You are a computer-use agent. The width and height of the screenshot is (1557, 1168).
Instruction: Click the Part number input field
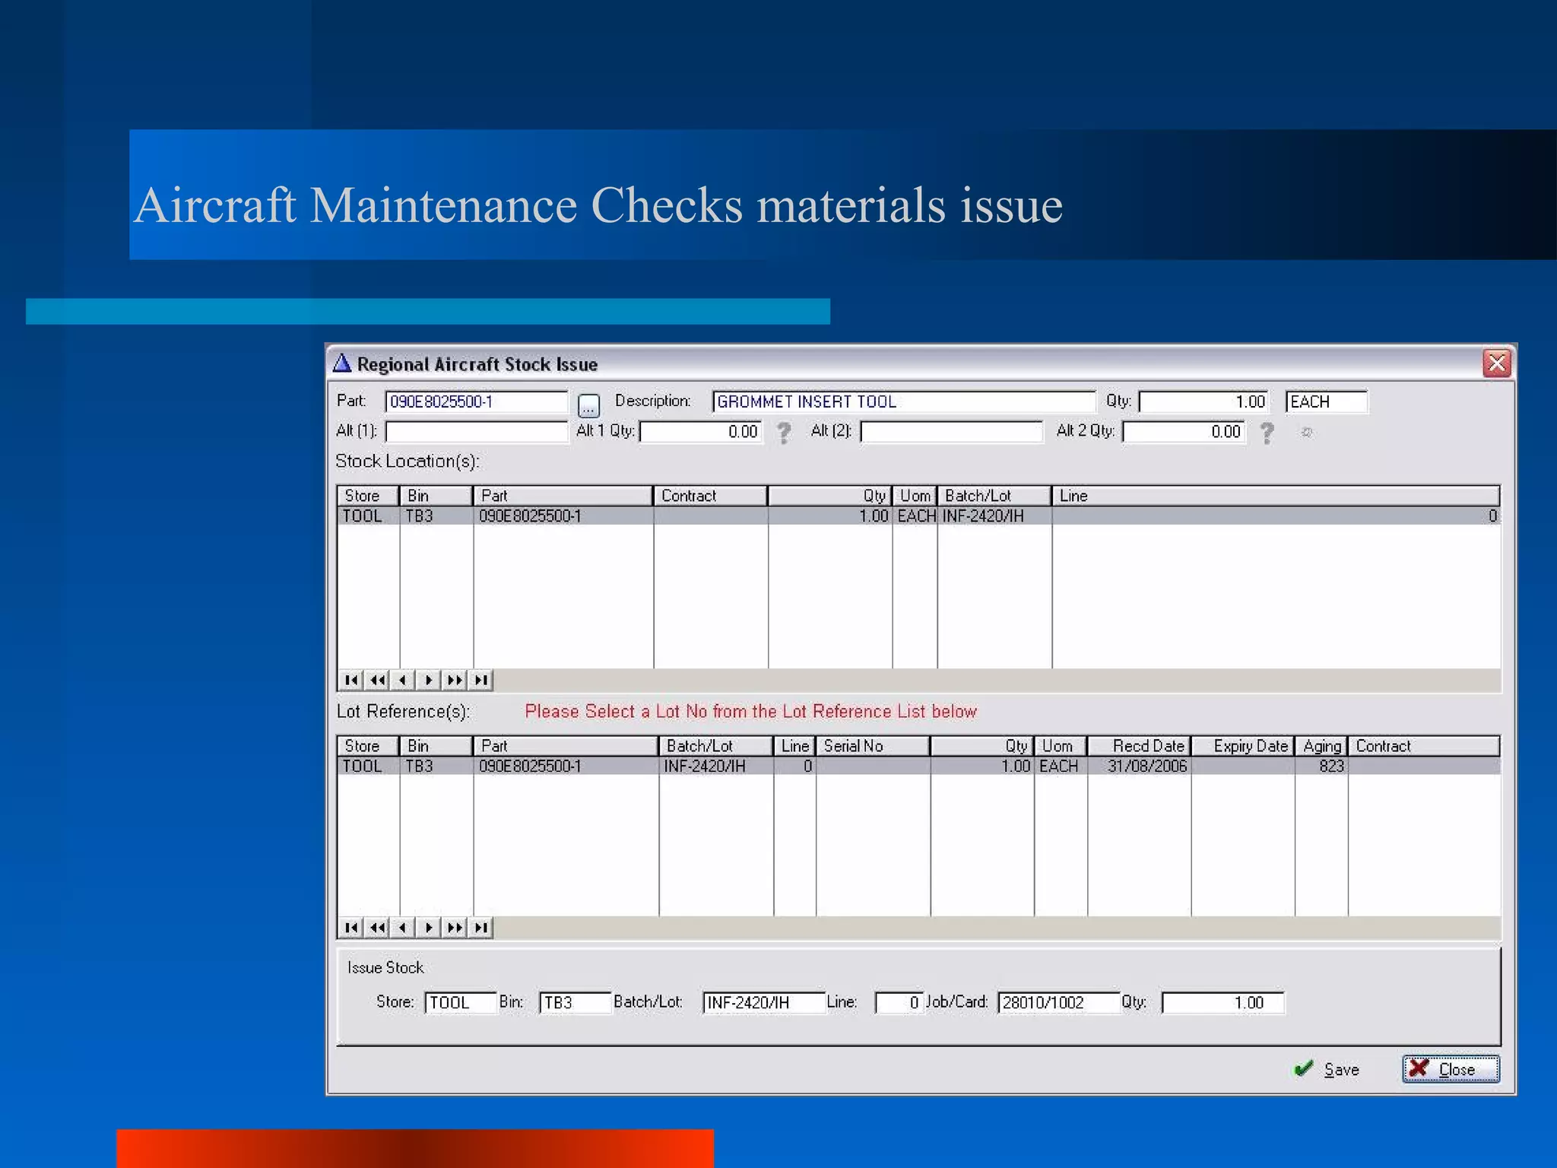coord(477,401)
